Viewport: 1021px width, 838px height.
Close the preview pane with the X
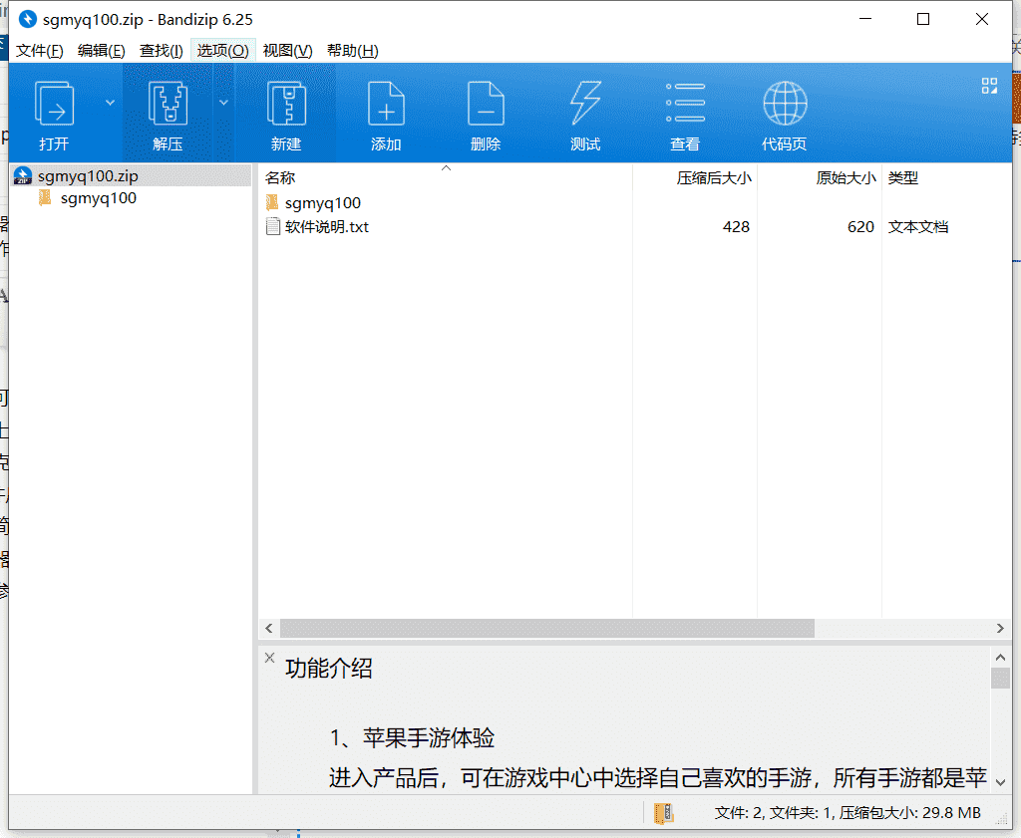tap(269, 658)
